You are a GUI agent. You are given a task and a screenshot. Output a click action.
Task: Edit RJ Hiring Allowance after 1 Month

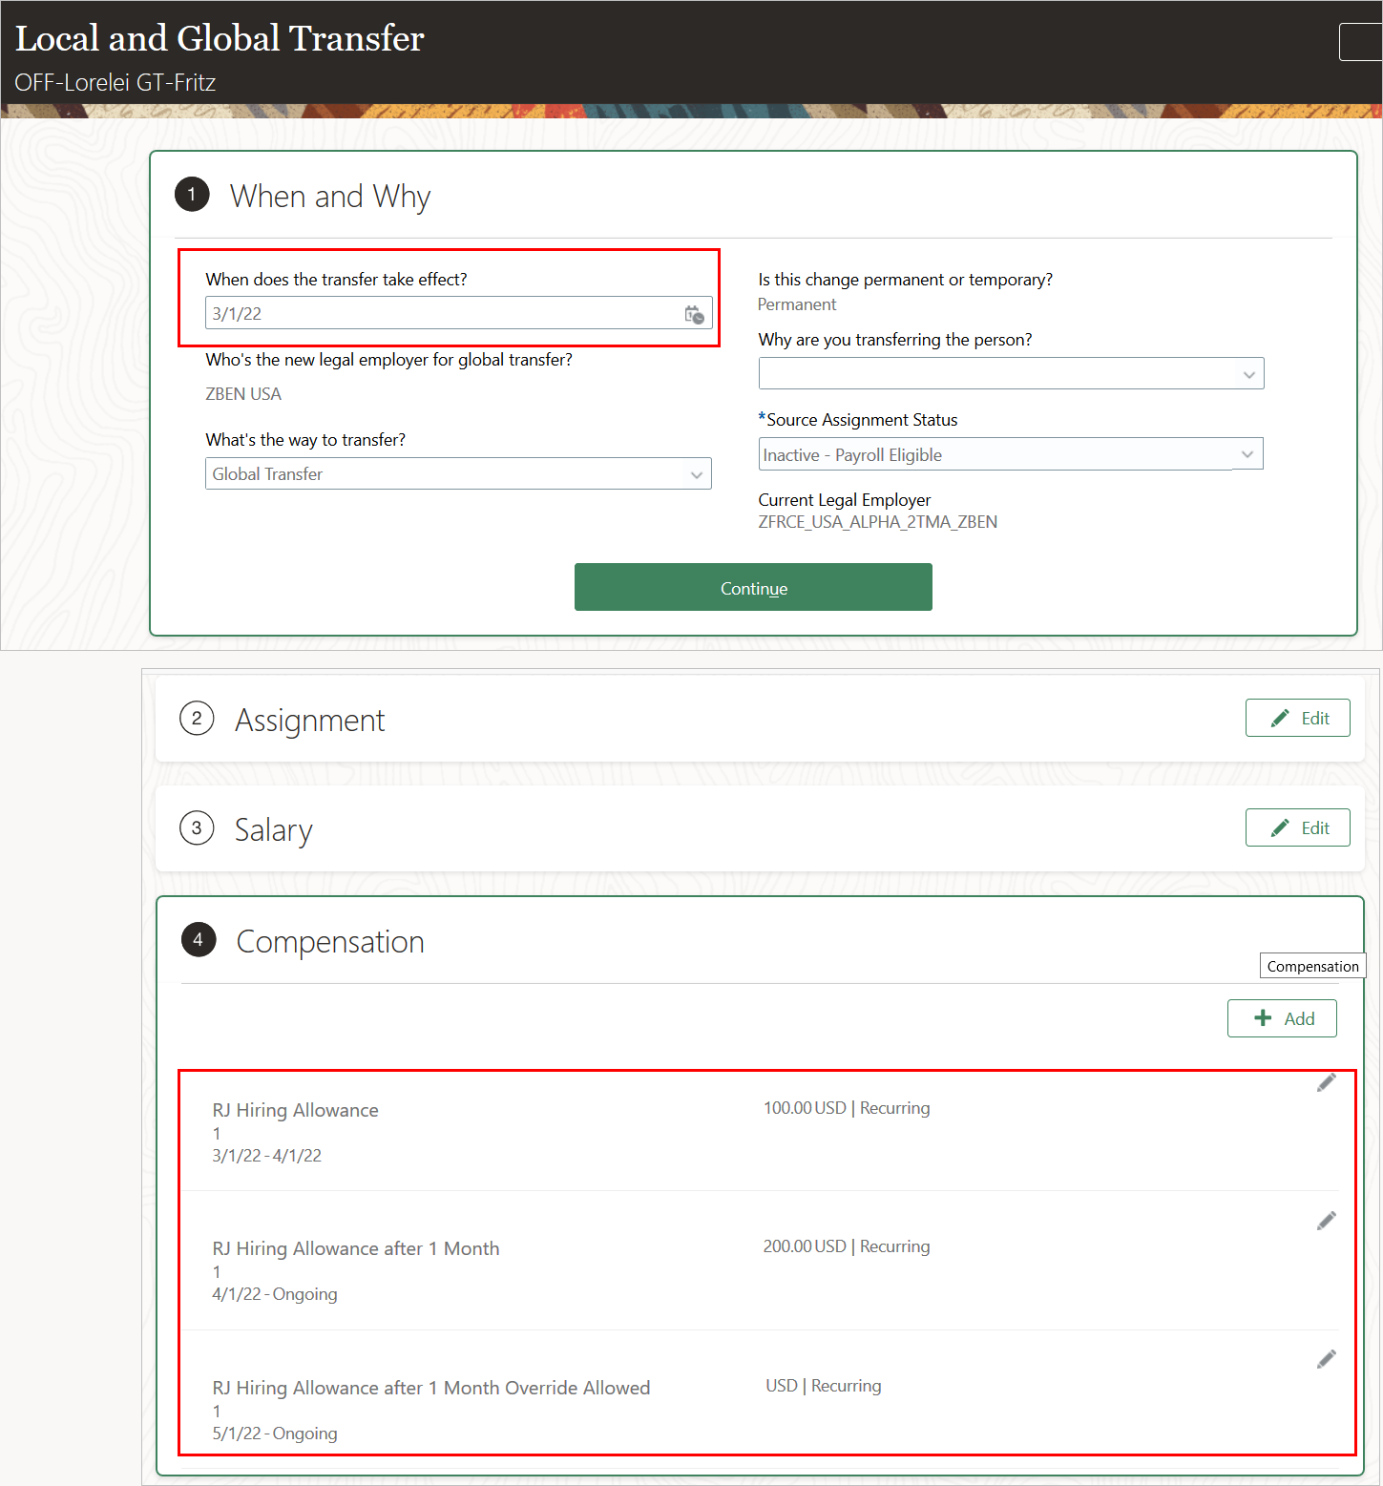point(1326,1221)
